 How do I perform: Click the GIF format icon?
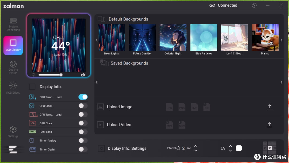(x=207, y=107)
